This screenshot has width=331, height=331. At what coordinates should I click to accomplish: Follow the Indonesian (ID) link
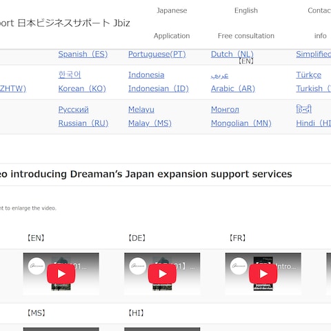(x=159, y=88)
